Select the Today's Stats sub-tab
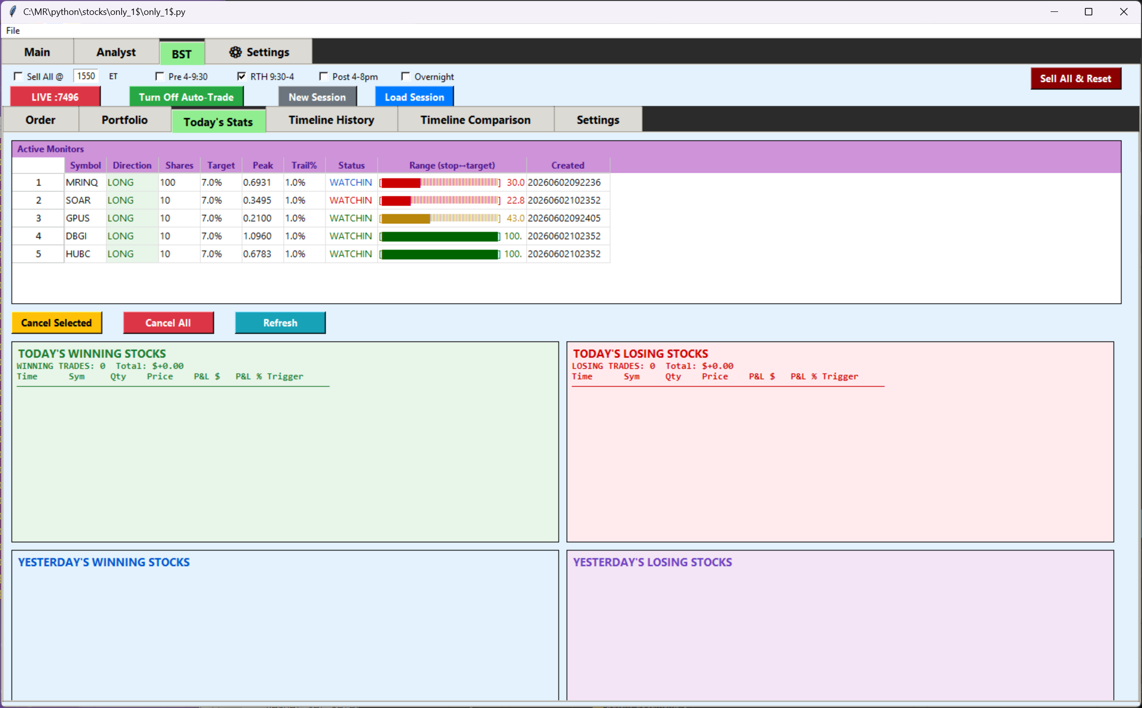This screenshot has width=1142, height=708. coord(219,122)
